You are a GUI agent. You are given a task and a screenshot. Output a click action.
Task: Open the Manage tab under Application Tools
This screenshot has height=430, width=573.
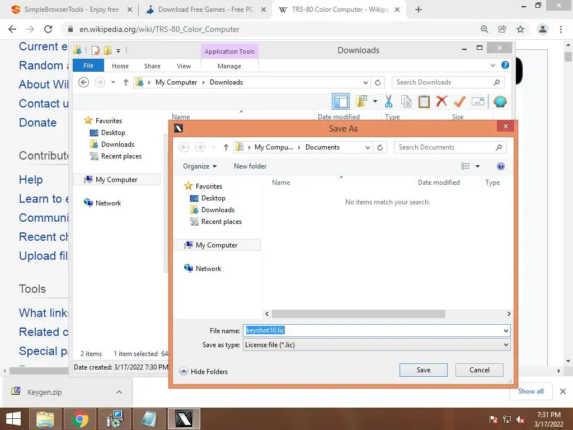[229, 66]
